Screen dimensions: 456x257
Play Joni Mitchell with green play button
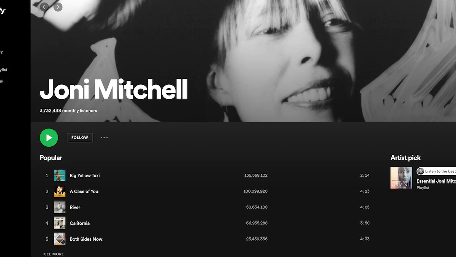[x=49, y=138]
